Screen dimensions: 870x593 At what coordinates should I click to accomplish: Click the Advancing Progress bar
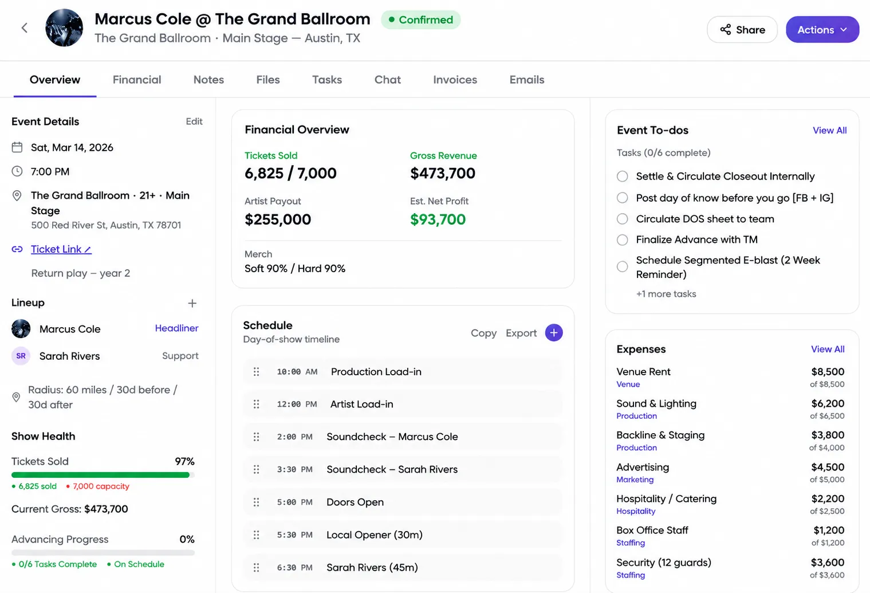pyautogui.click(x=103, y=553)
